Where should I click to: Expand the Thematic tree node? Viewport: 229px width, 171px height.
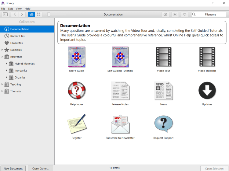(x=2, y=91)
